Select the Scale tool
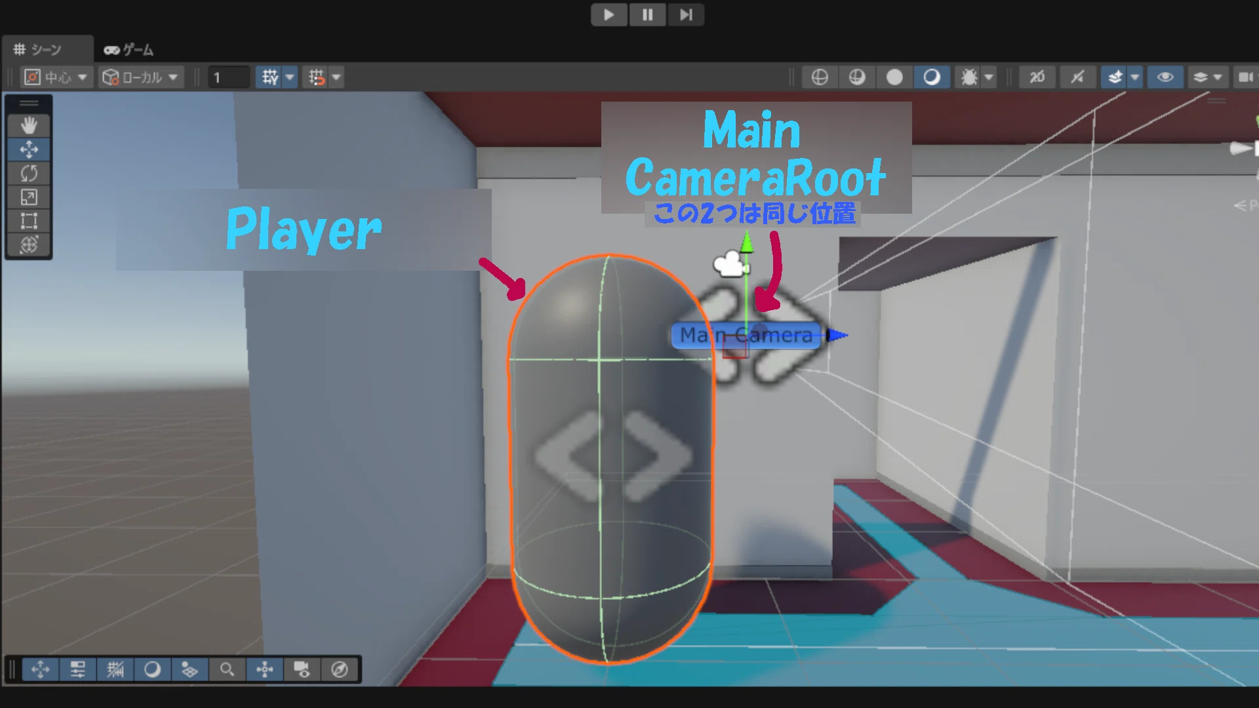This screenshot has width=1259, height=708. (29, 197)
